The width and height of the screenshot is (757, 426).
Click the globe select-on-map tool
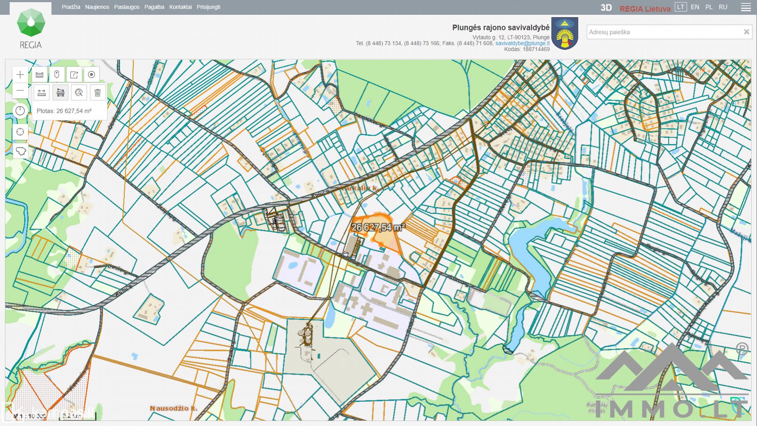[79, 93]
